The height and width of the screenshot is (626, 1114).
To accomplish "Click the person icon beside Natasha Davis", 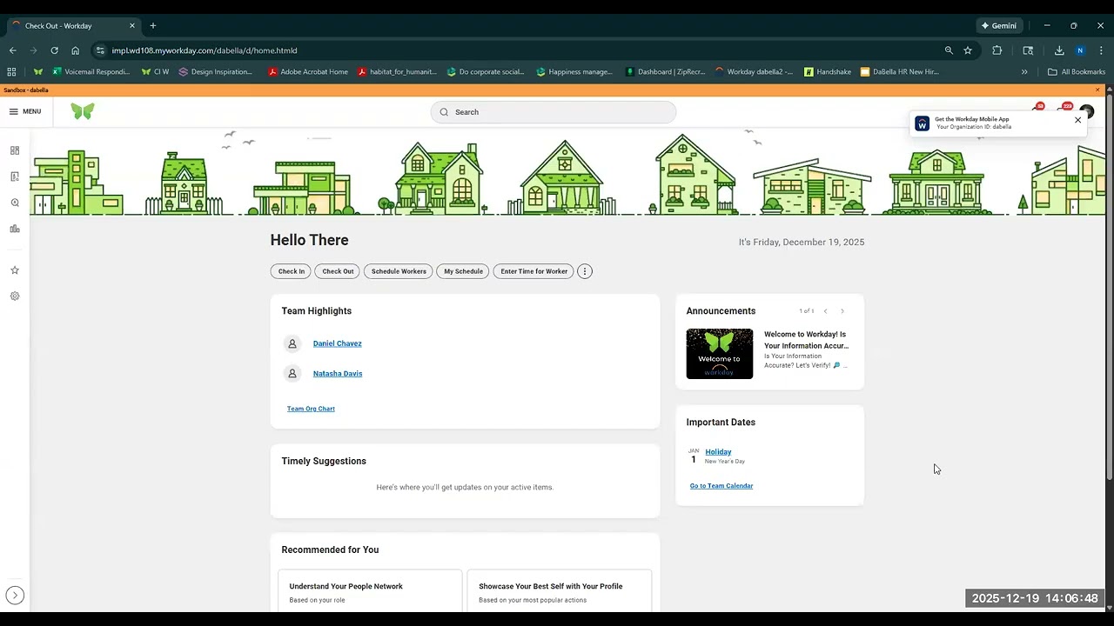I will [x=292, y=374].
